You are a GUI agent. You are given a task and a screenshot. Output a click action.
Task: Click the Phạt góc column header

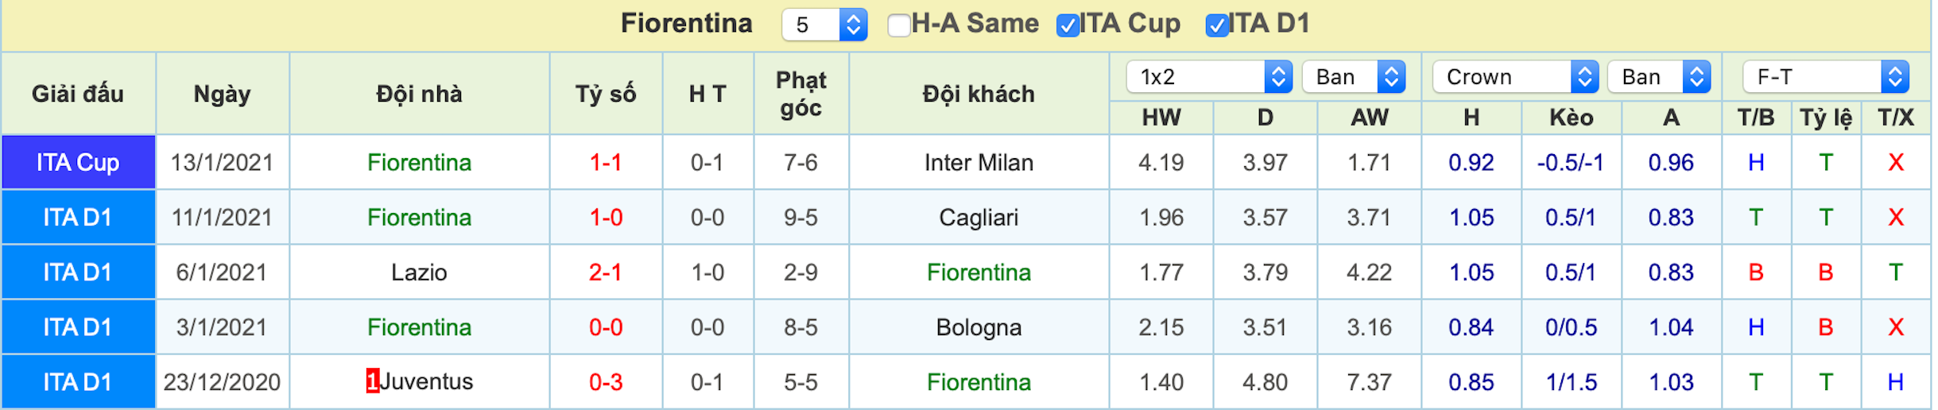[800, 94]
